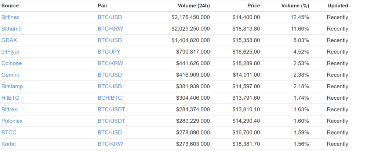
Task: Open the Gemini source link
Action: [x=10, y=75]
